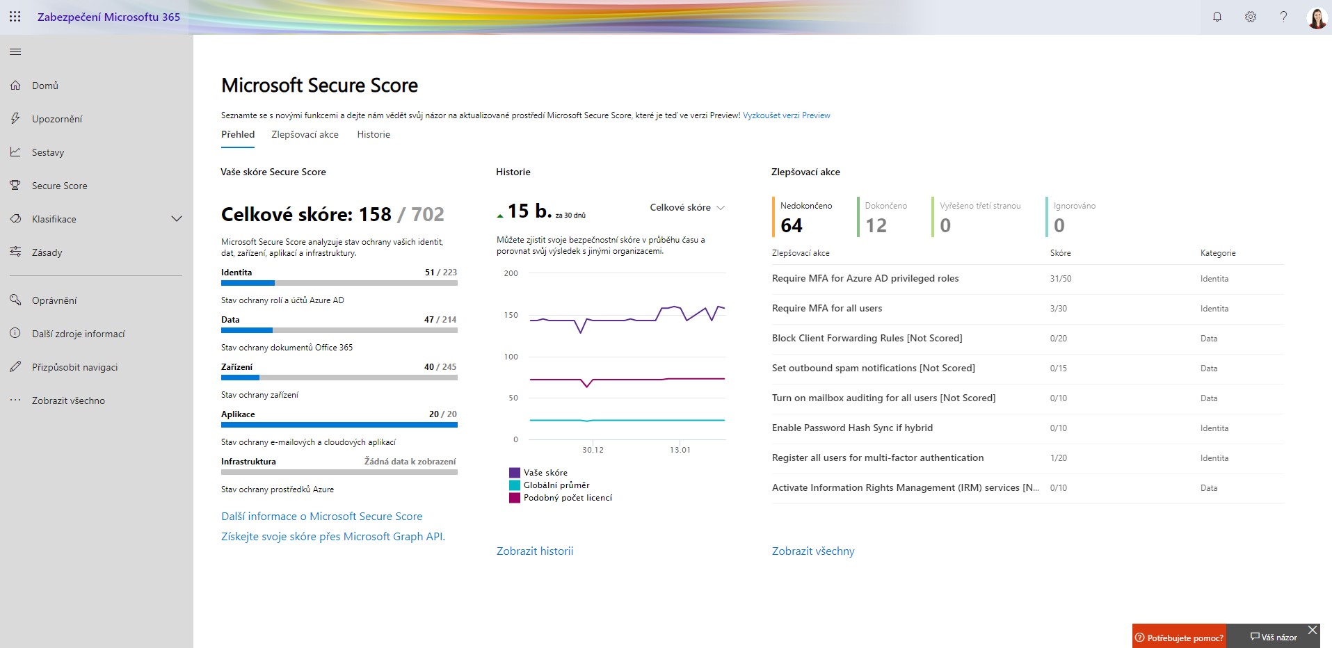Select the Dokončeno 12 filter

click(x=883, y=217)
